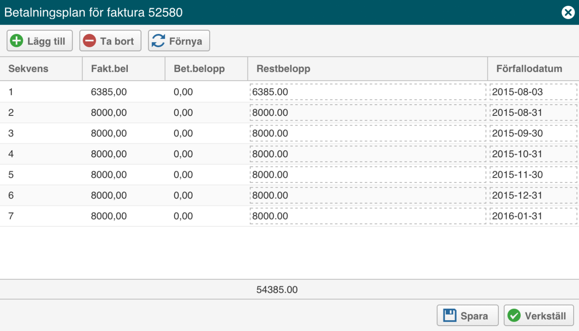Click Fakt.bel 8000,00 in sequence 7 row
Viewport: 579px width, 331px height.
pyautogui.click(x=109, y=216)
